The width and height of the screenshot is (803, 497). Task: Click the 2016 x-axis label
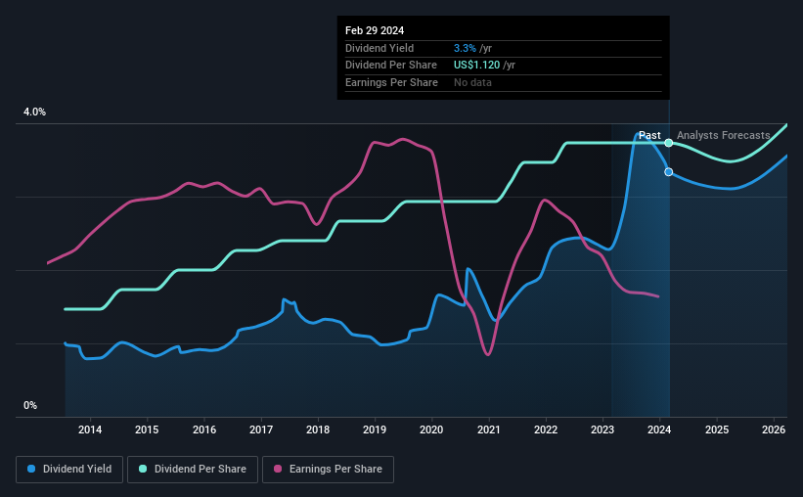(204, 429)
